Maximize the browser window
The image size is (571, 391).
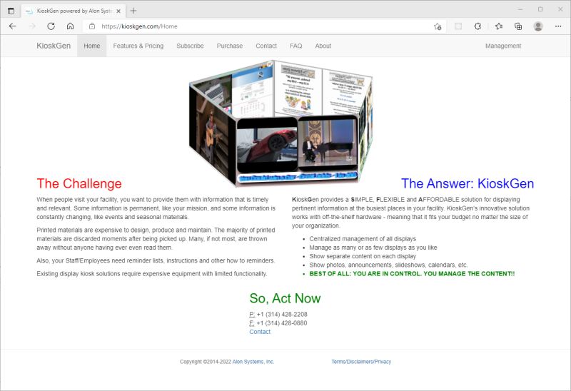click(x=540, y=9)
